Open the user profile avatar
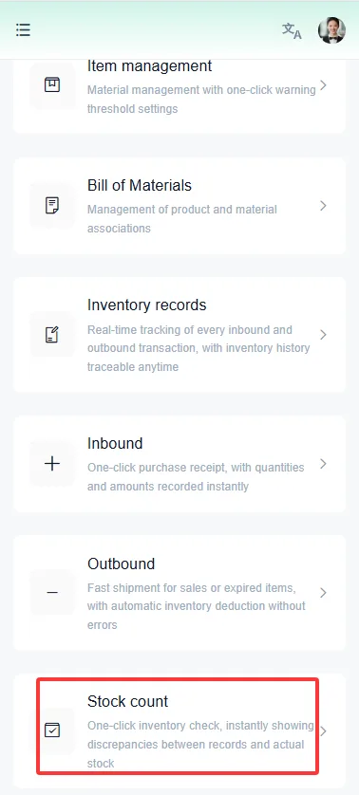The image size is (359, 795). click(331, 30)
